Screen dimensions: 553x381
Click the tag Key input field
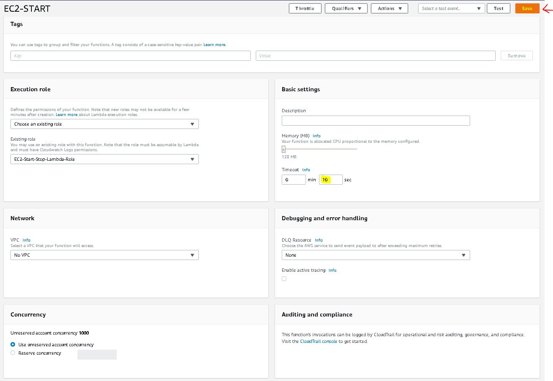point(130,56)
